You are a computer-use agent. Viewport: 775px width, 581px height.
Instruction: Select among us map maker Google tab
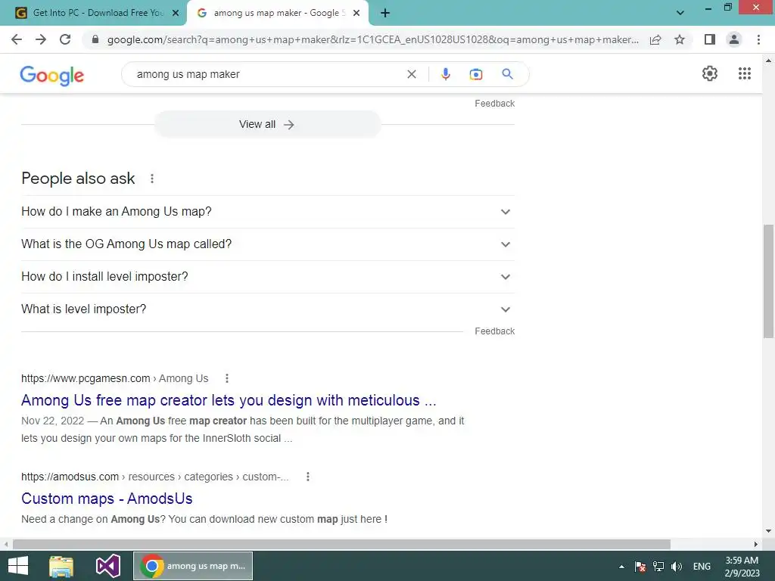pos(277,13)
